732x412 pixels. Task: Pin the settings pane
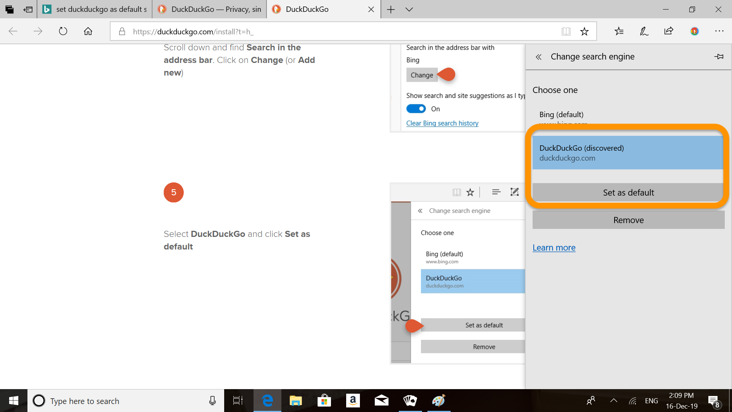click(x=719, y=56)
